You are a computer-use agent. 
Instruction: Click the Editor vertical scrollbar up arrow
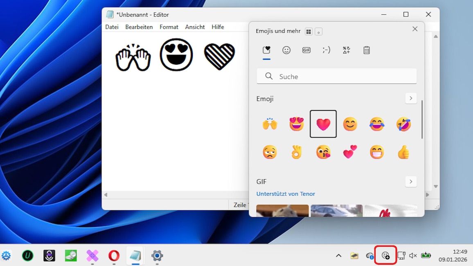click(436, 36)
